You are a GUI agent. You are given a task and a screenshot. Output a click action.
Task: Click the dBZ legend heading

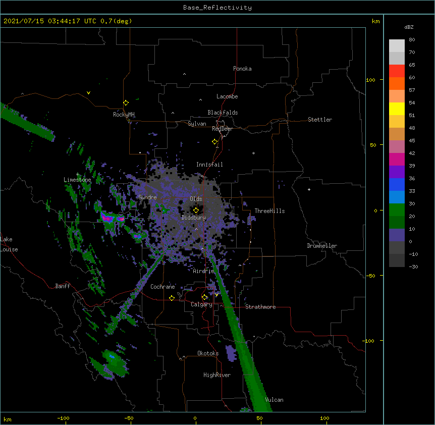click(x=409, y=27)
